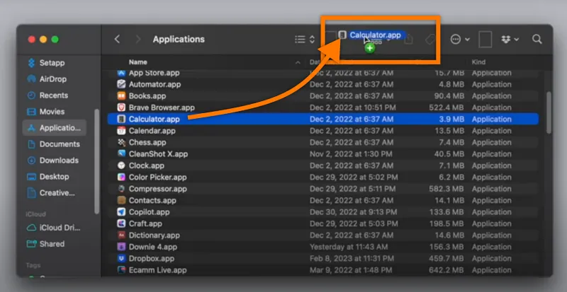
Task: Click the Compressor.app icon
Action: [x=121, y=189]
